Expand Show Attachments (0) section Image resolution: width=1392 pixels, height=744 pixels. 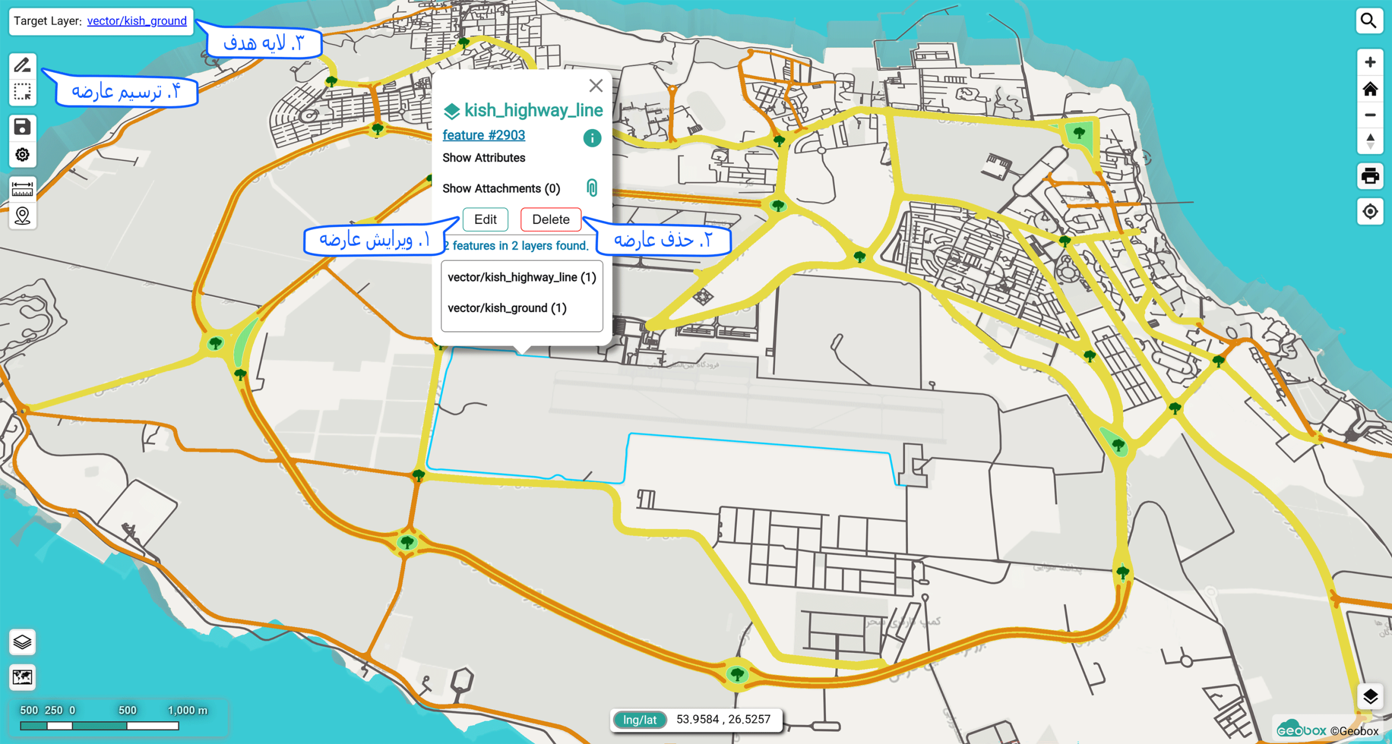(x=501, y=188)
